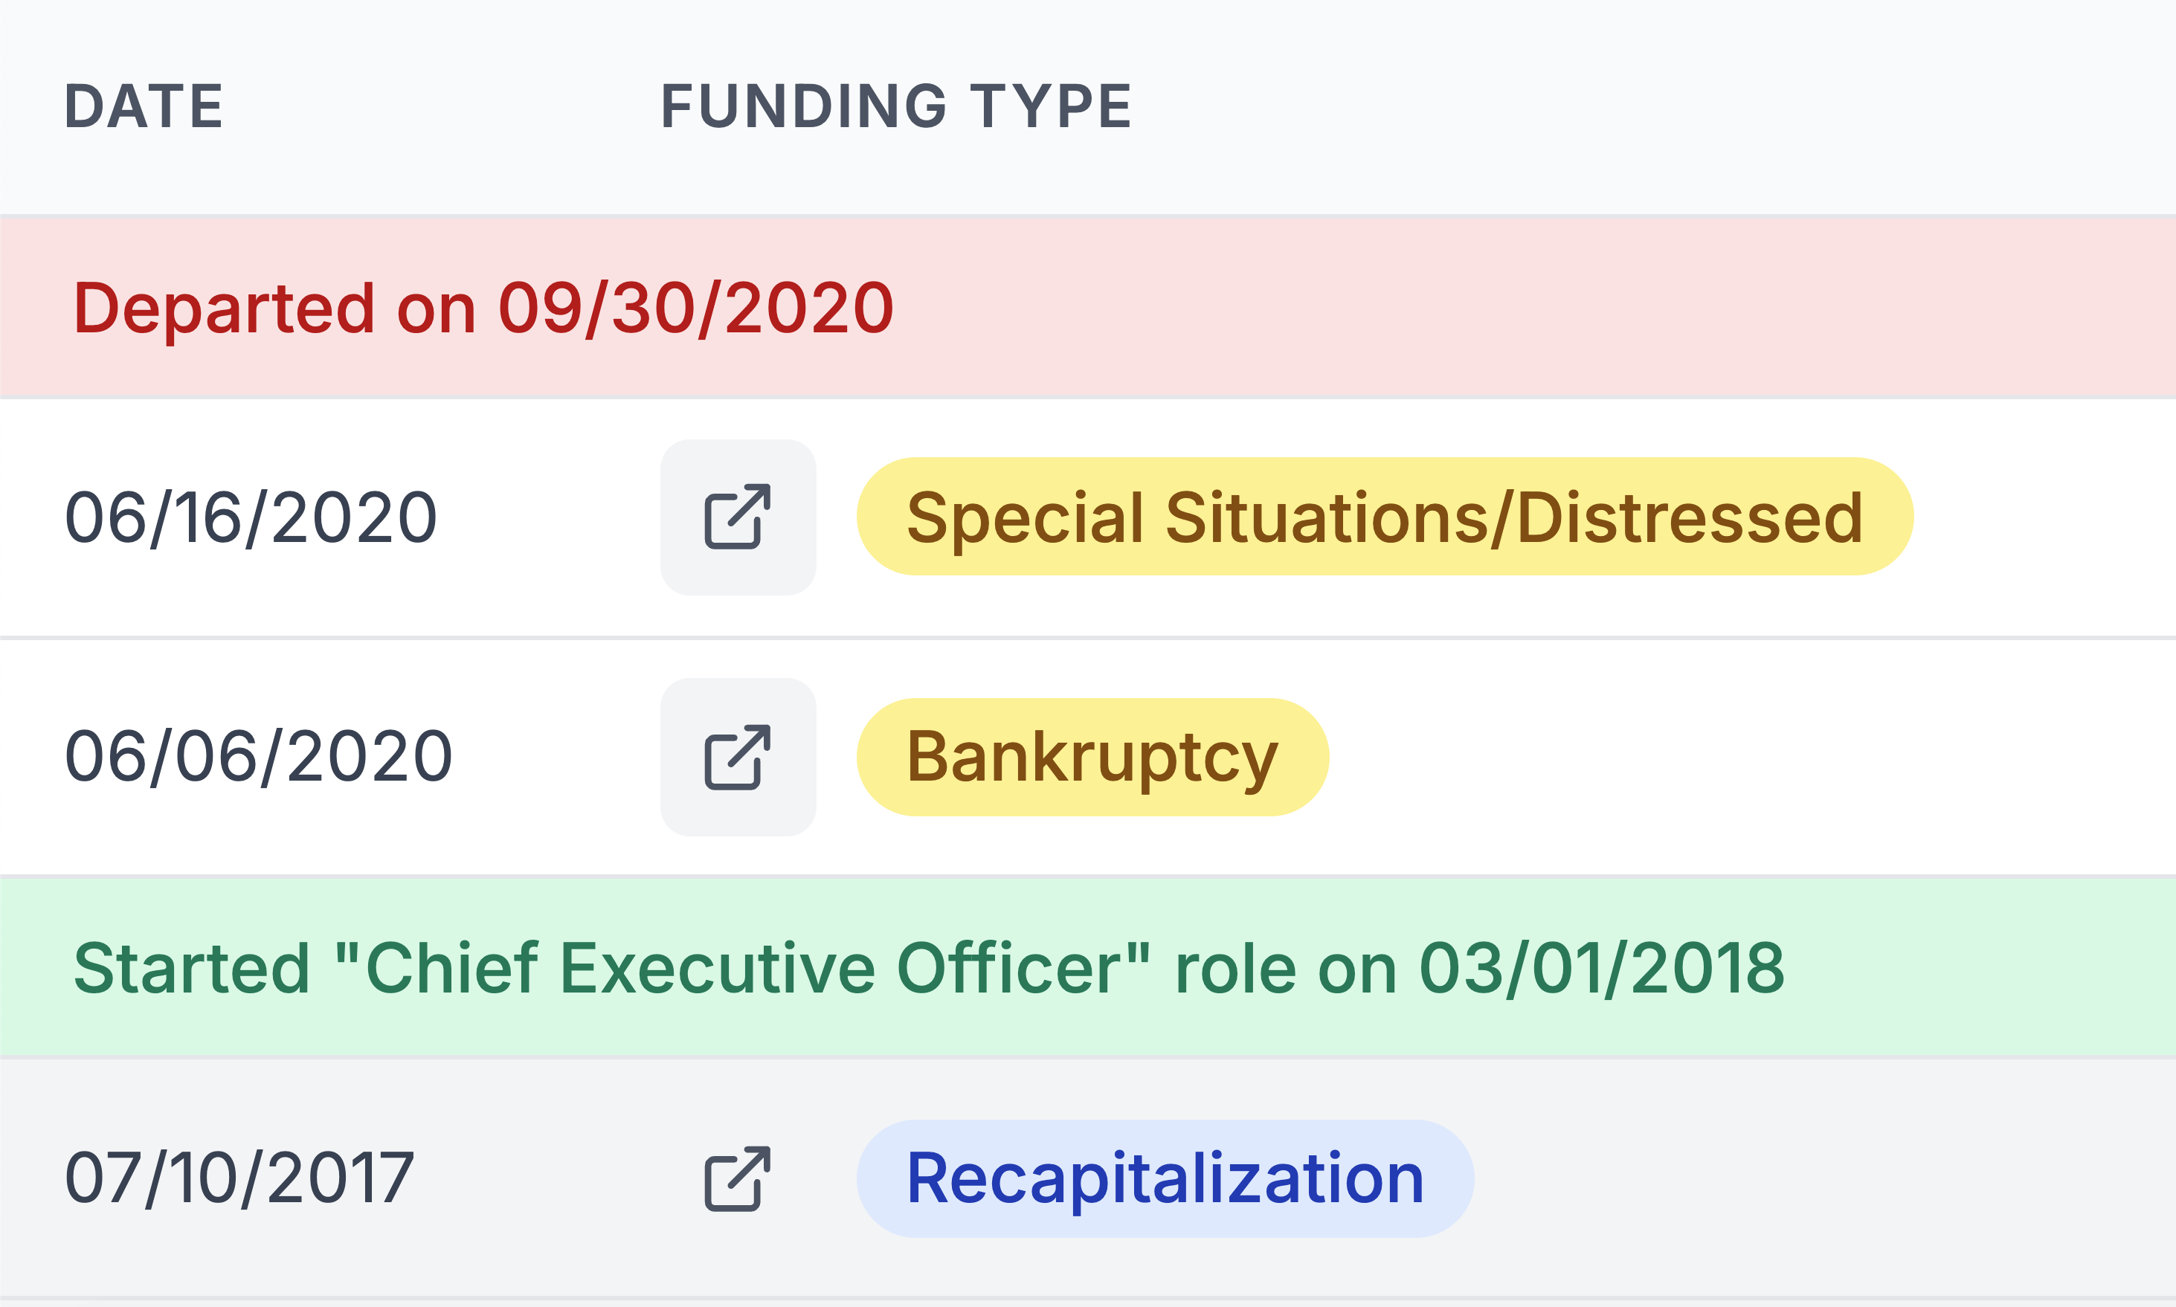
Task: Click the word "Departed" in red banner
Action: 225,309
